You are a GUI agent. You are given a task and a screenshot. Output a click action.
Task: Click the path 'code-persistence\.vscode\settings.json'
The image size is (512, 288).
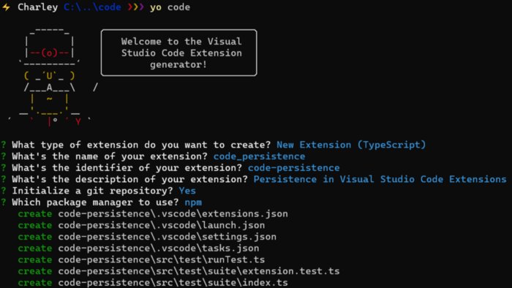[167, 237]
